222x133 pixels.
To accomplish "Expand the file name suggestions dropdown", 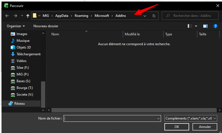I will click(158, 119).
